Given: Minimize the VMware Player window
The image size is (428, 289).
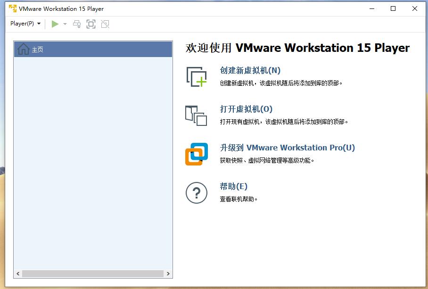Looking at the screenshot, I should [x=372, y=9].
